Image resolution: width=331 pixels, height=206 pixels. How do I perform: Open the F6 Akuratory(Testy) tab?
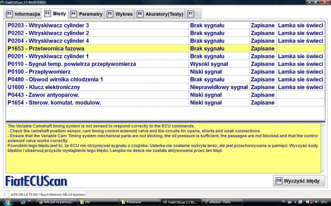click(160, 14)
